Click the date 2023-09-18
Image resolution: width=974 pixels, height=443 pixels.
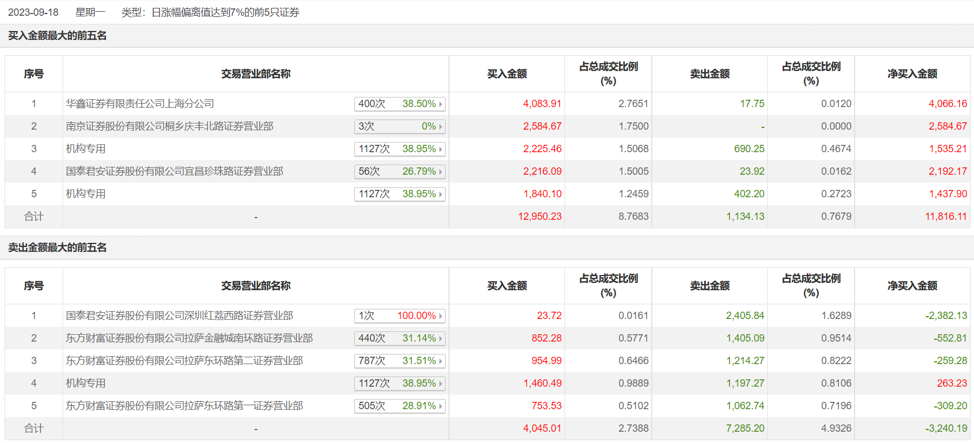click(x=33, y=12)
